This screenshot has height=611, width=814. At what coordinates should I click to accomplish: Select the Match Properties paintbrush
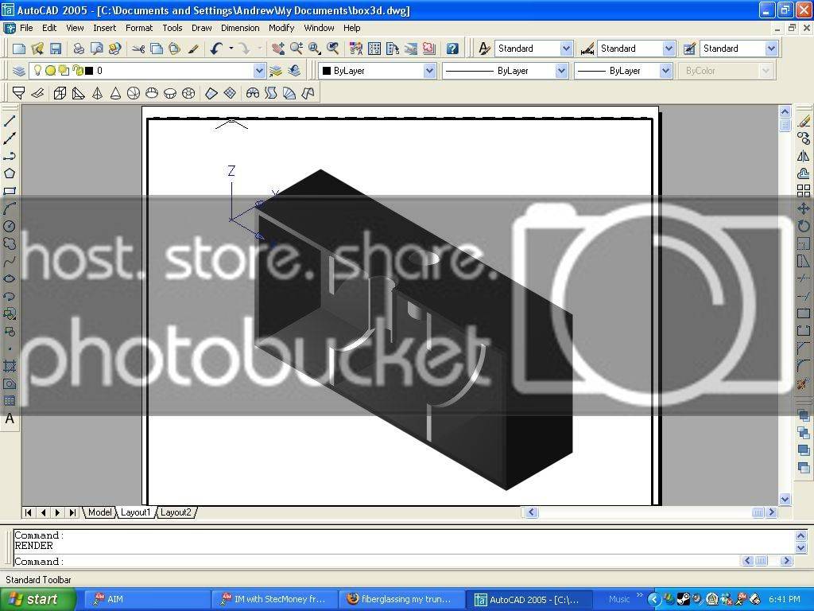pos(193,49)
